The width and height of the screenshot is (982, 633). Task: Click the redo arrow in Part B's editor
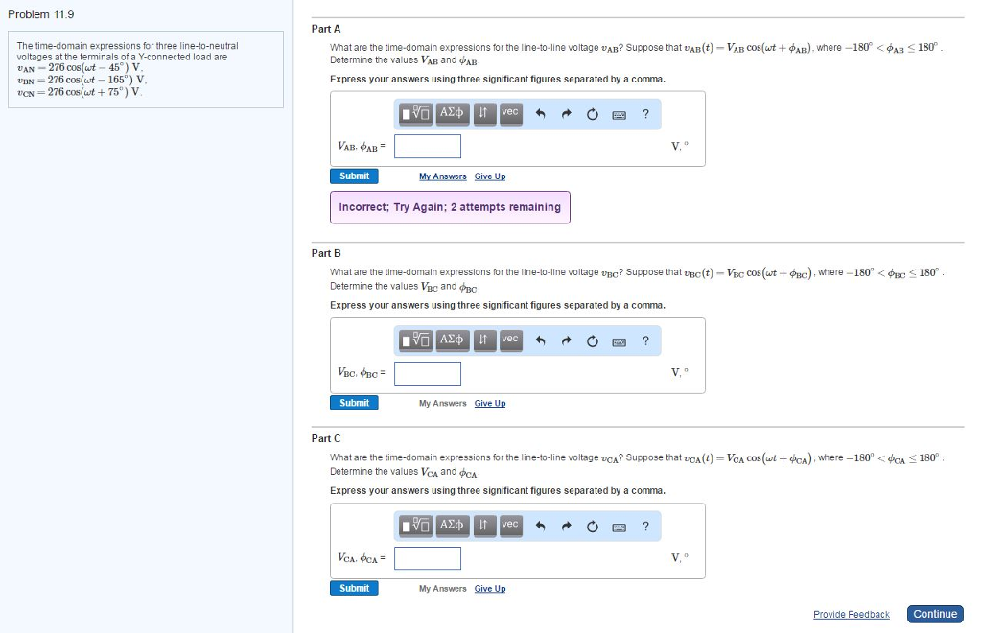coord(564,340)
